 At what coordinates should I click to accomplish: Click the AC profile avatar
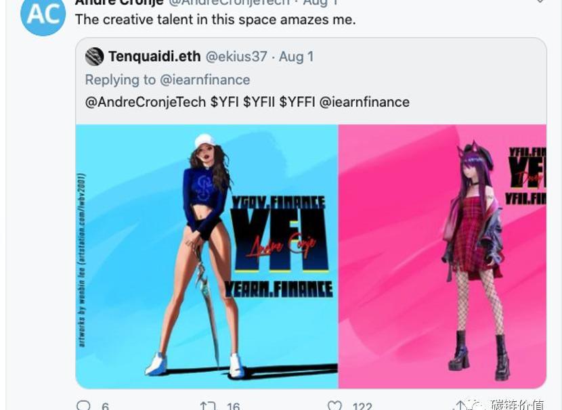click(43, 15)
